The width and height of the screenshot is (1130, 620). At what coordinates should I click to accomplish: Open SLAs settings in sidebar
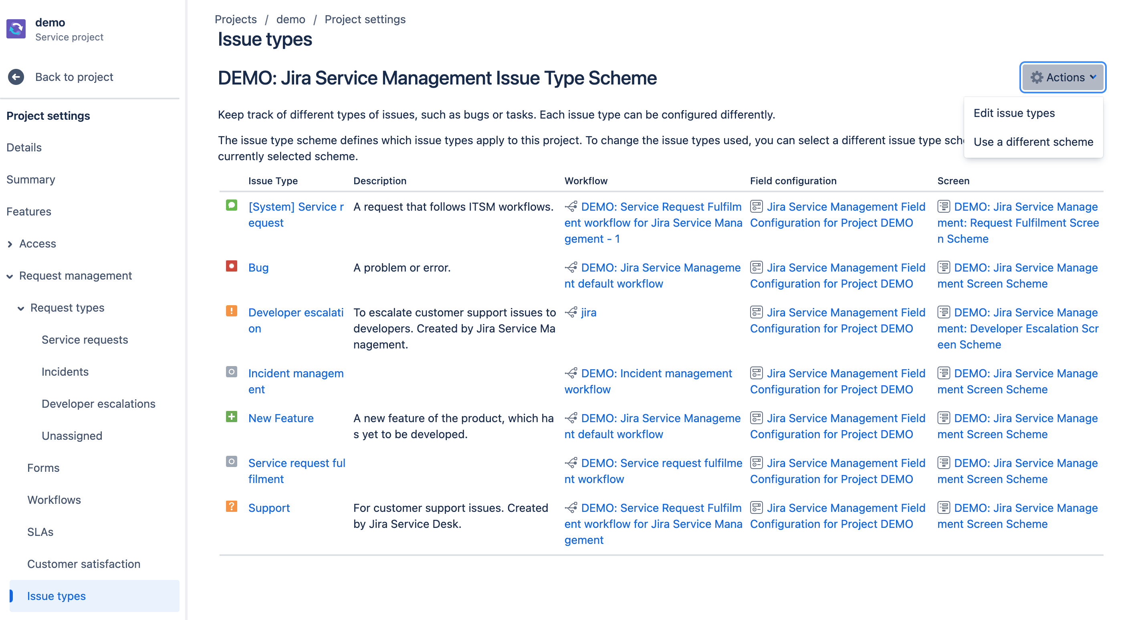click(x=40, y=532)
